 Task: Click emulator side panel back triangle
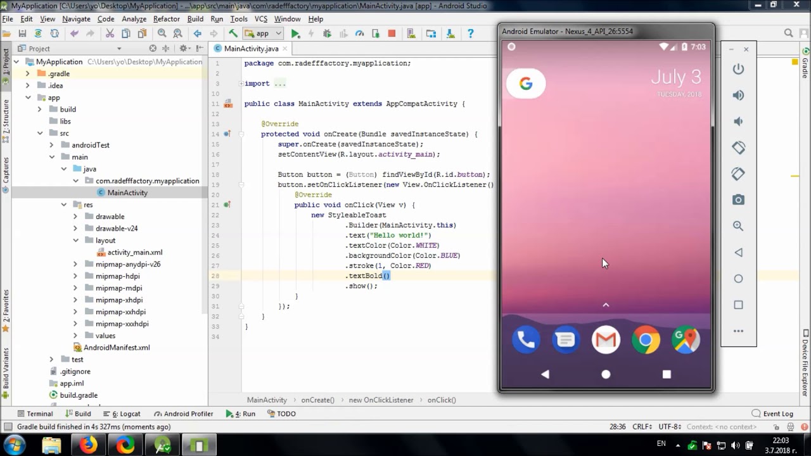click(x=738, y=253)
